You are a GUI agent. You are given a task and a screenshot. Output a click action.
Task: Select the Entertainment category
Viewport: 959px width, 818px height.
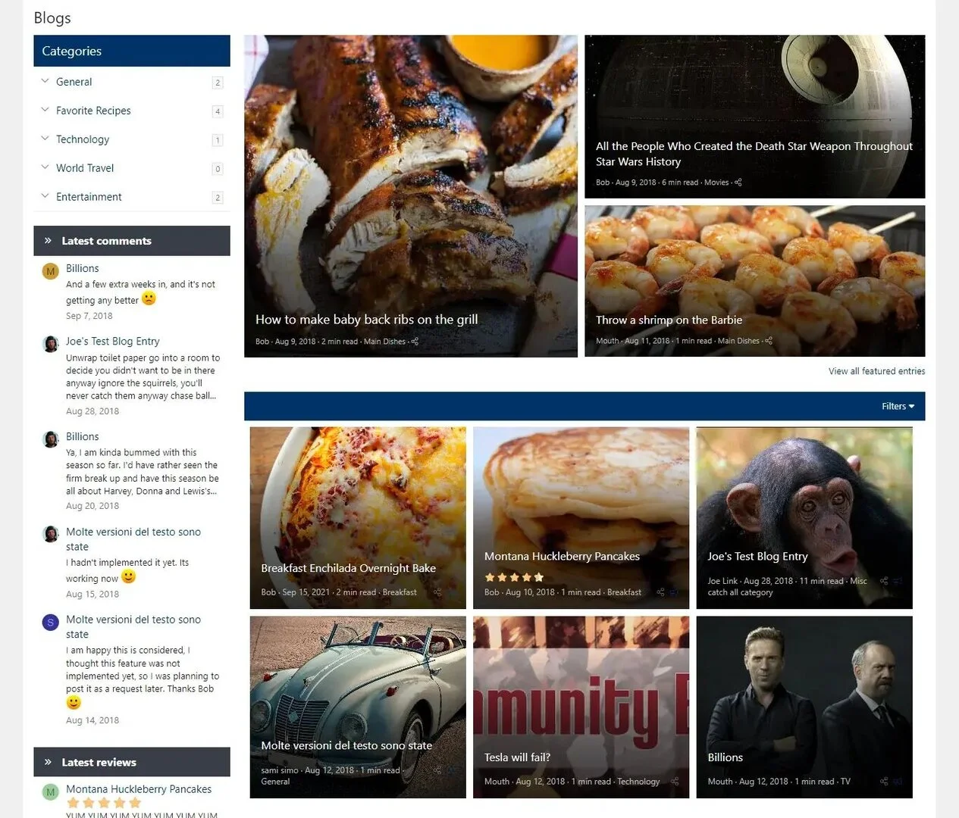click(x=89, y=197)
